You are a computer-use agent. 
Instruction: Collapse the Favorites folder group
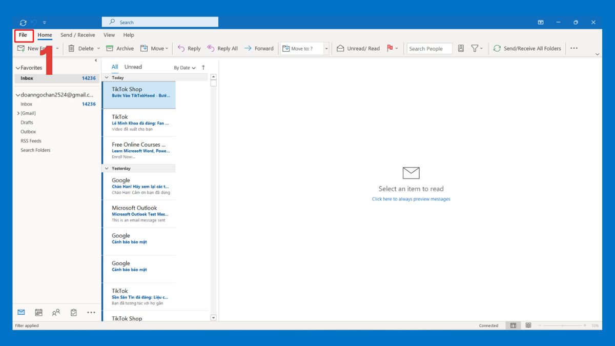tap(18, 68)
